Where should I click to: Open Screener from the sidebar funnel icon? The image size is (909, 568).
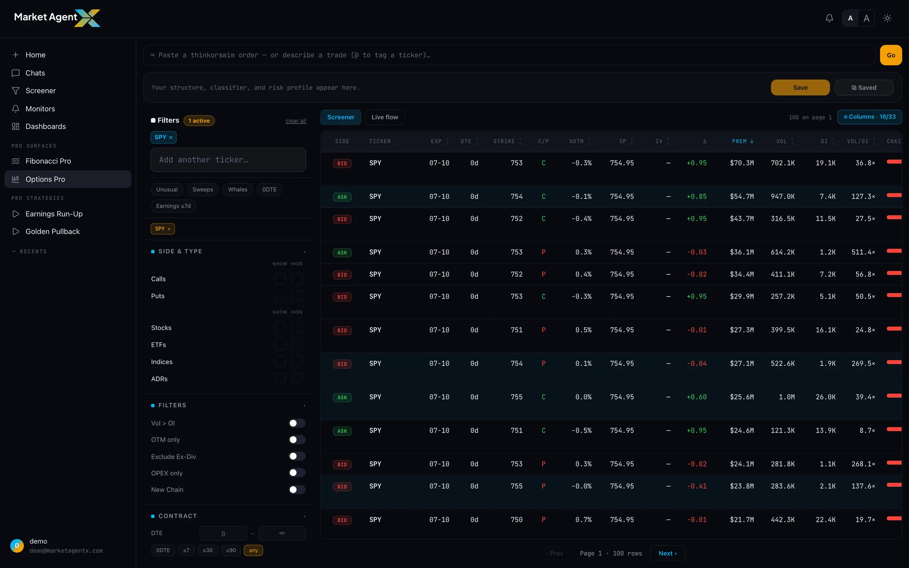pyautogui.click(x=16, y=90)
